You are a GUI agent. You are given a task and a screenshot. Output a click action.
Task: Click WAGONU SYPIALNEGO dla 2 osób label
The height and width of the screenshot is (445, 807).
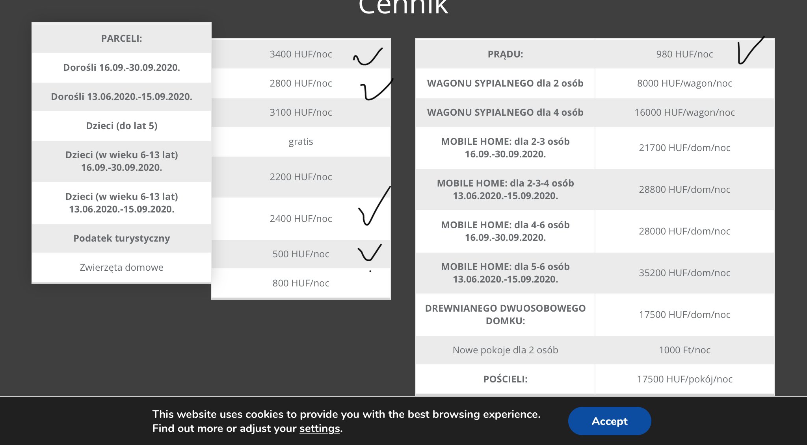(x=505, y=83)
